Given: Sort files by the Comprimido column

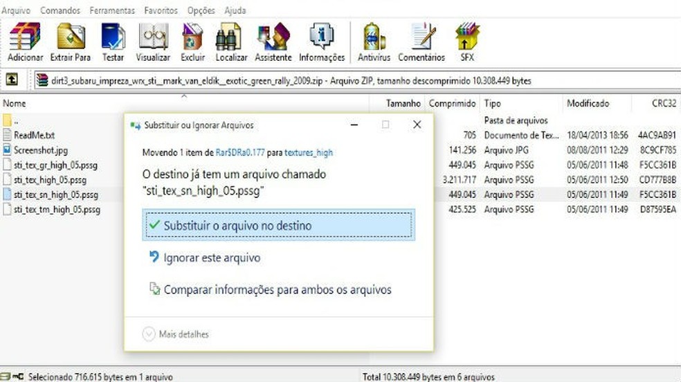Looking at the screenshot, I should (x=452, y=103).
